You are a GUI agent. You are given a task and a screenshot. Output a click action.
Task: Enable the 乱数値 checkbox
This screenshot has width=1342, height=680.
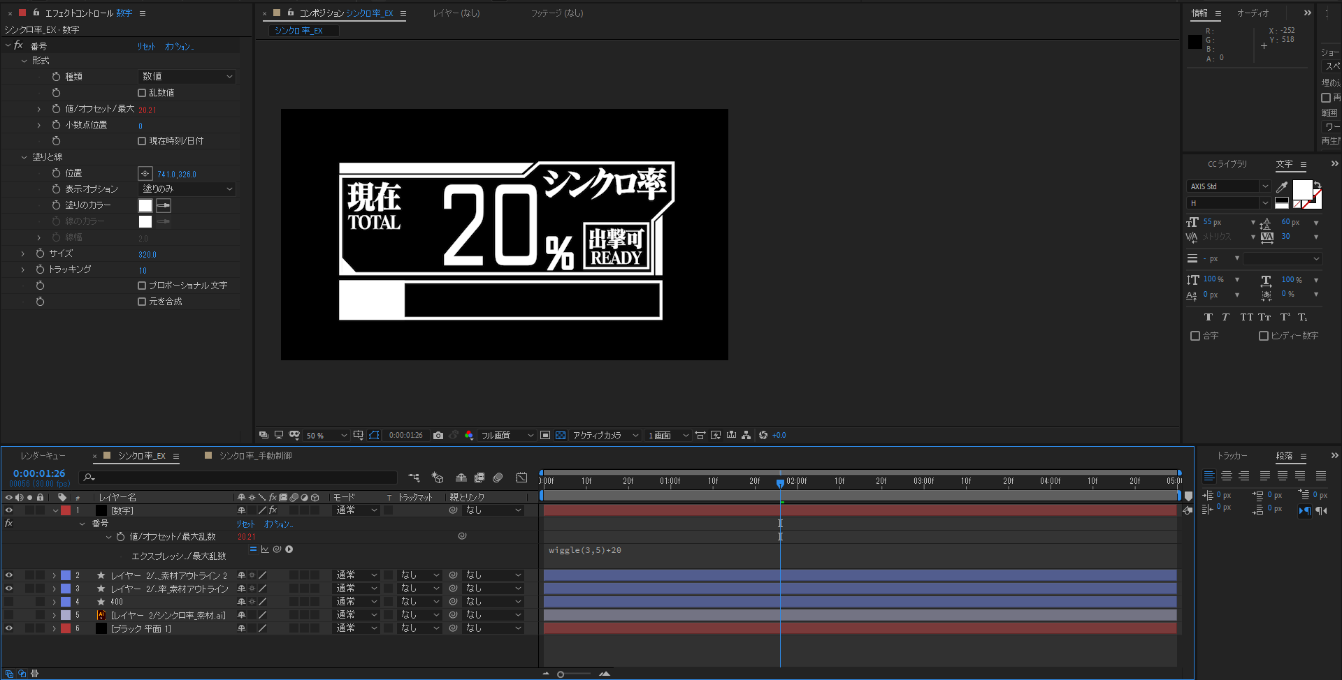142,93
